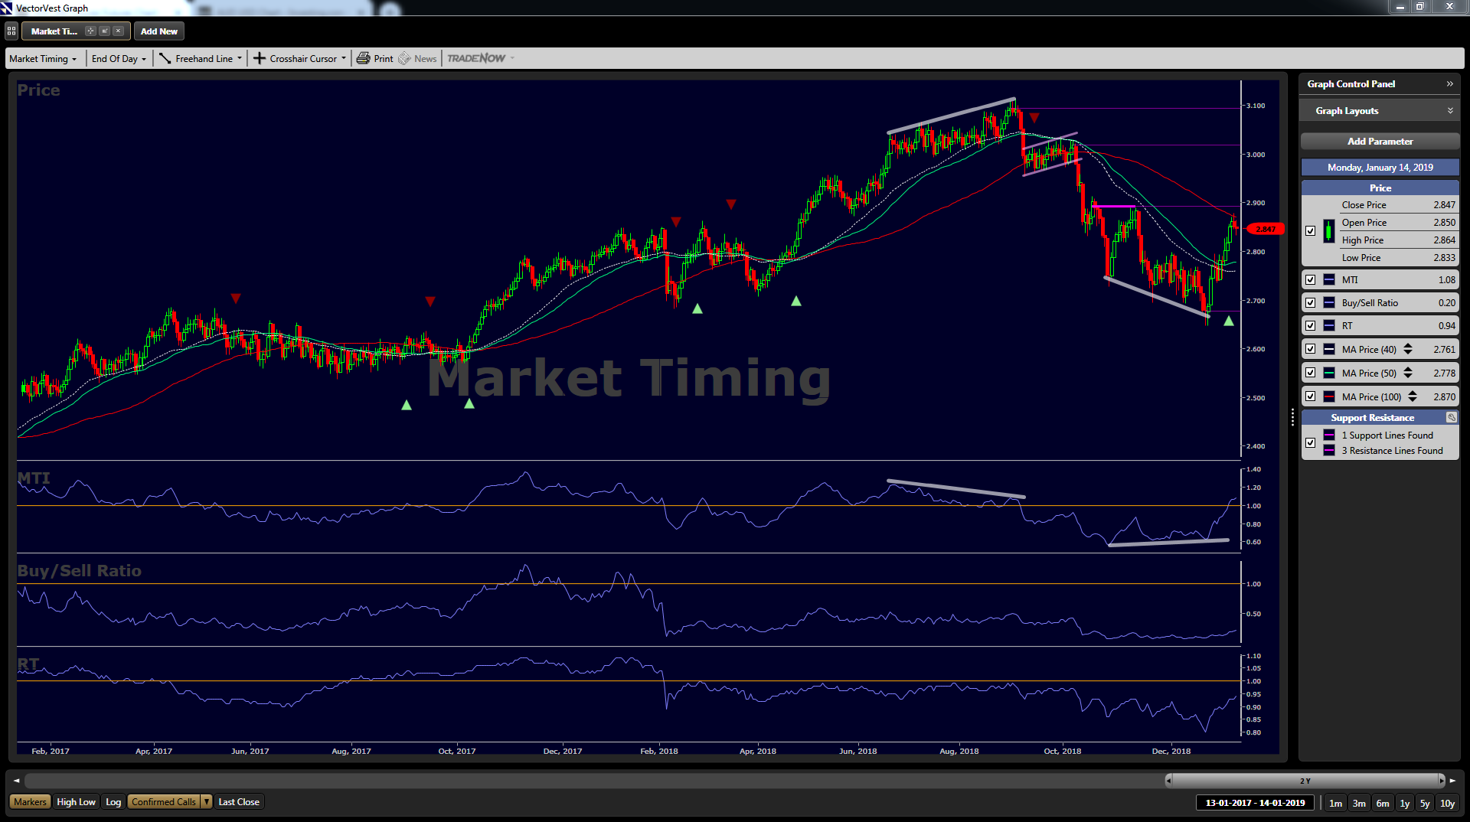
Task: Click the green candlestick style icon
Action: point(1328,231)
